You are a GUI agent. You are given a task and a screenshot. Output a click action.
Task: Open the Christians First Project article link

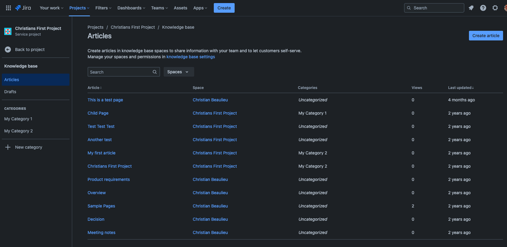(110, 166)
